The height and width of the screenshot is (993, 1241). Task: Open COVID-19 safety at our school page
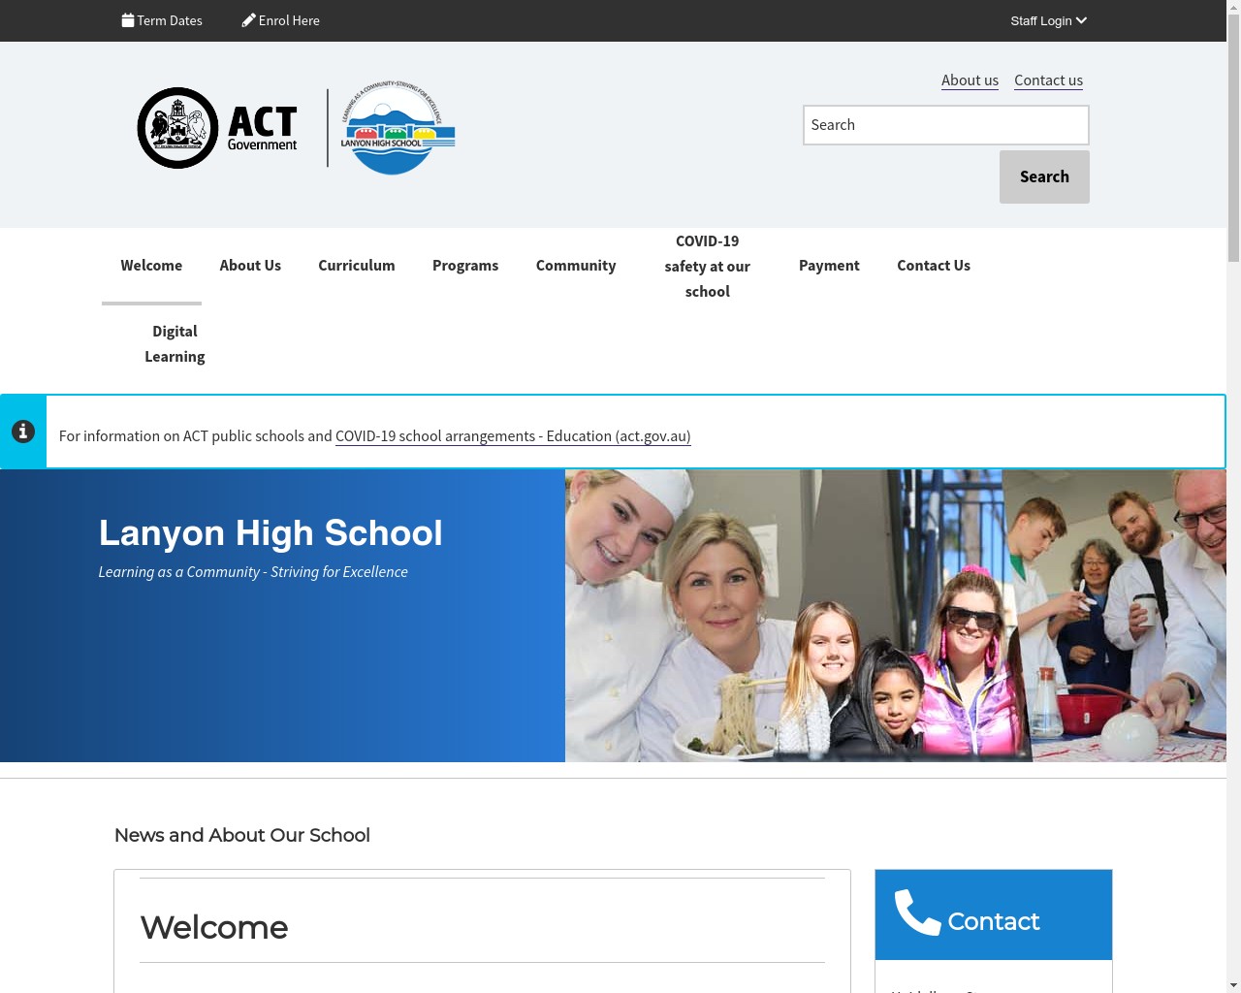tap(707, 266)
